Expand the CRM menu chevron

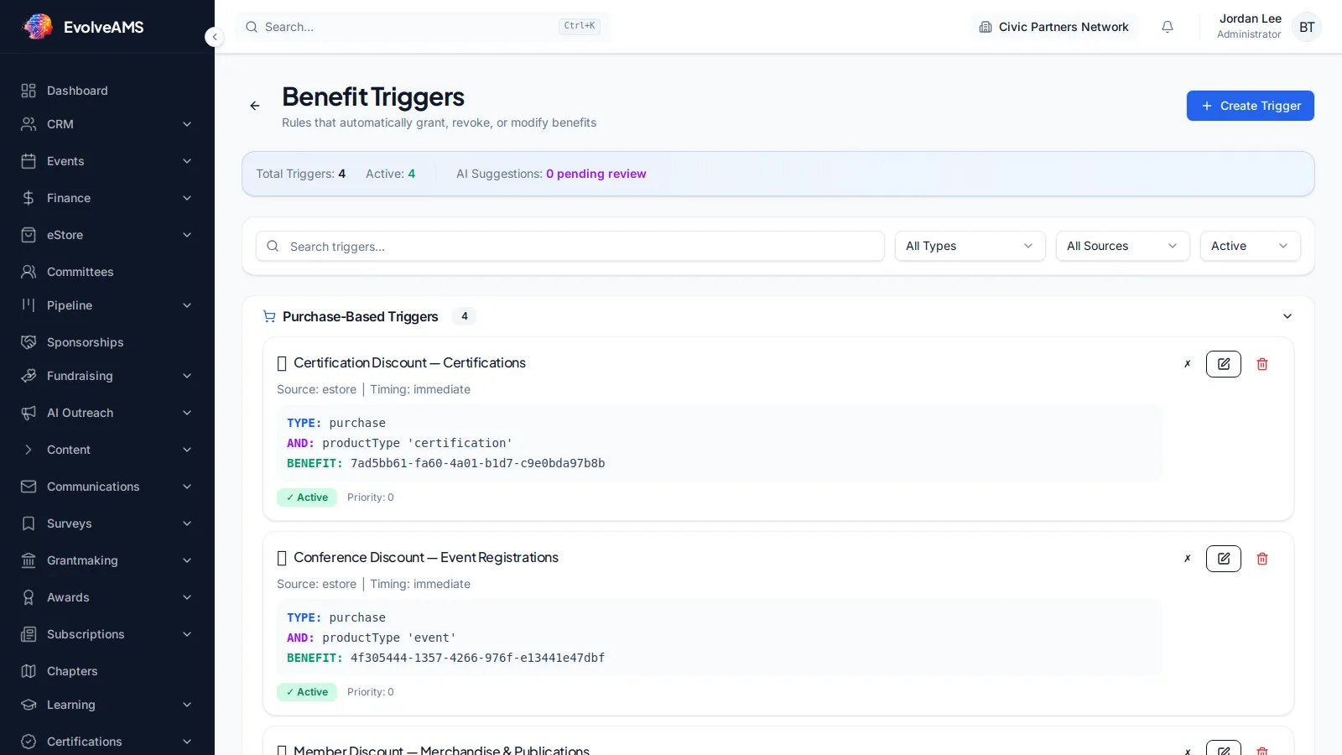pos(187,124)
